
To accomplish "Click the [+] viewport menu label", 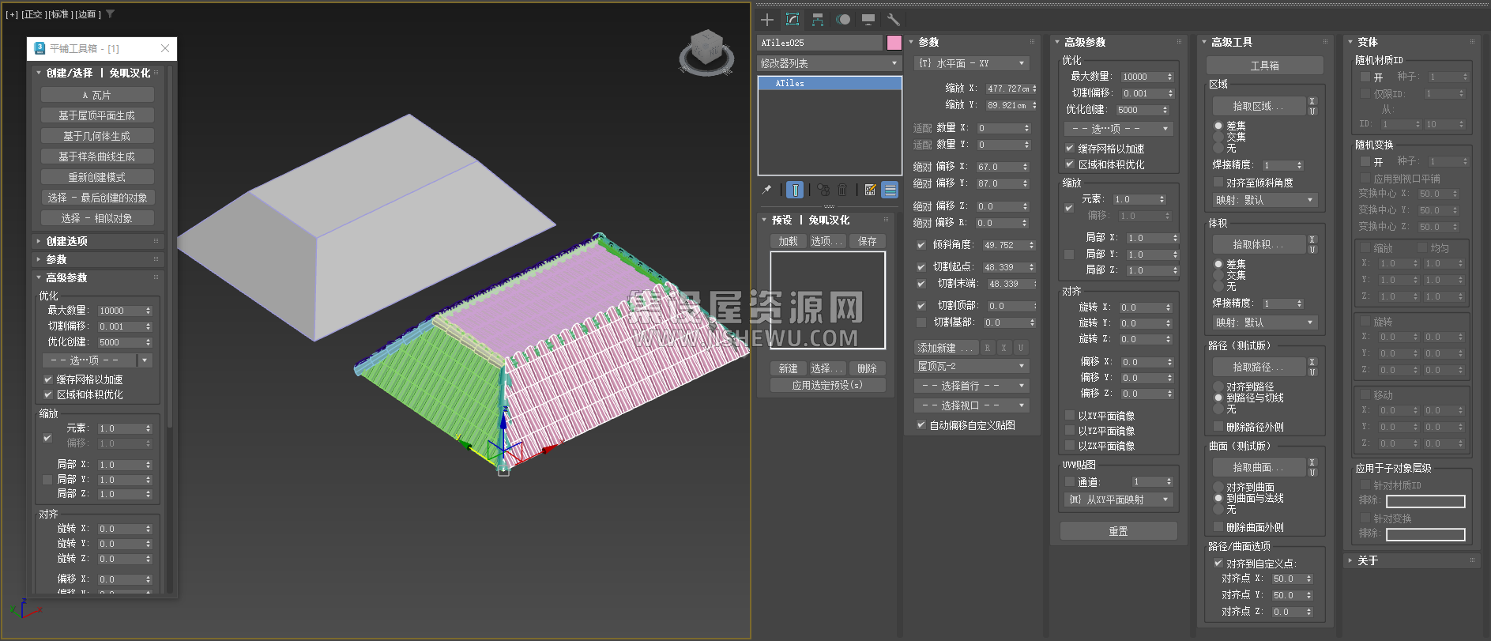I will point(12,14).
